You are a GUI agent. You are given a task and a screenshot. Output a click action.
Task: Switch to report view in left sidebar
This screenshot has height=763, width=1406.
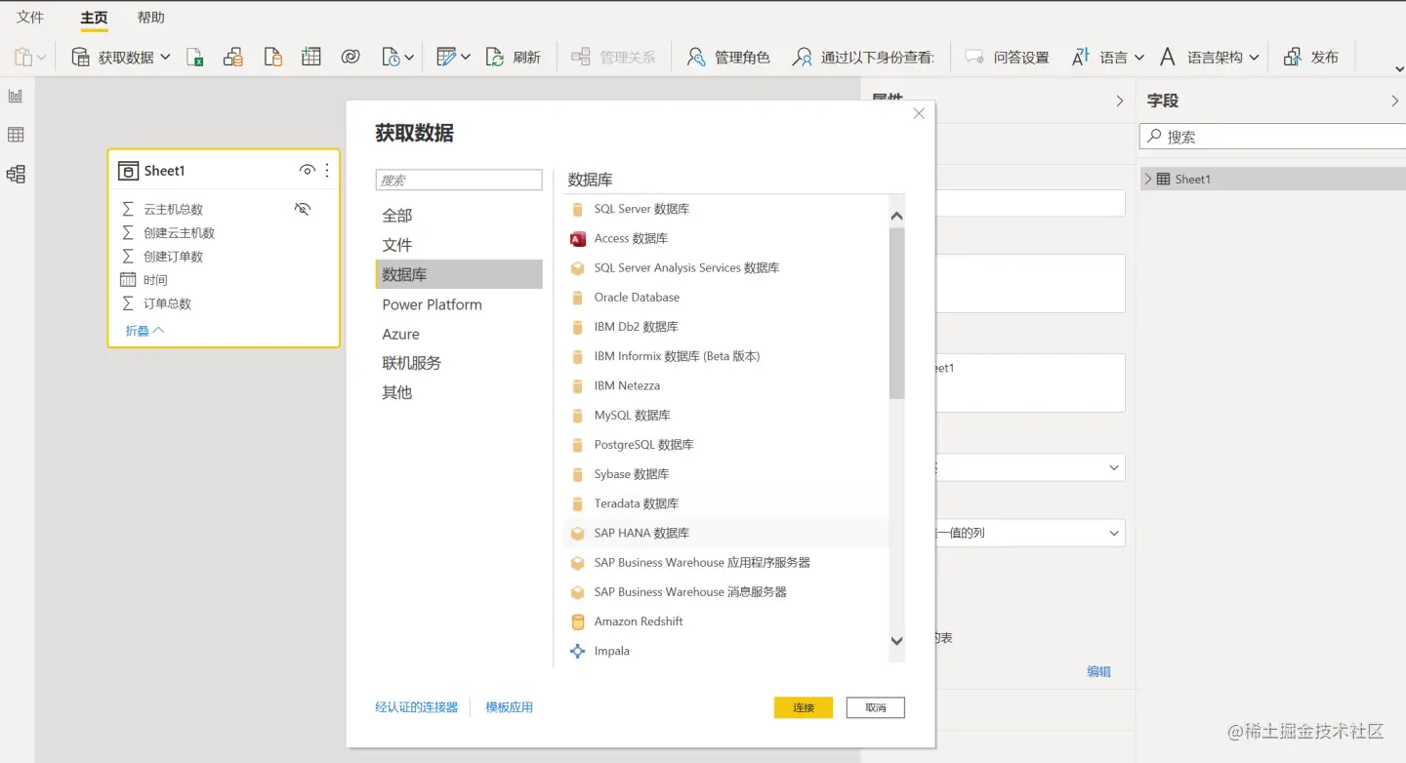pos(16,96)
